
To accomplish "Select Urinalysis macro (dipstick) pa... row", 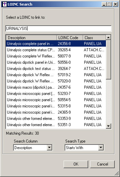I will 56,87.
